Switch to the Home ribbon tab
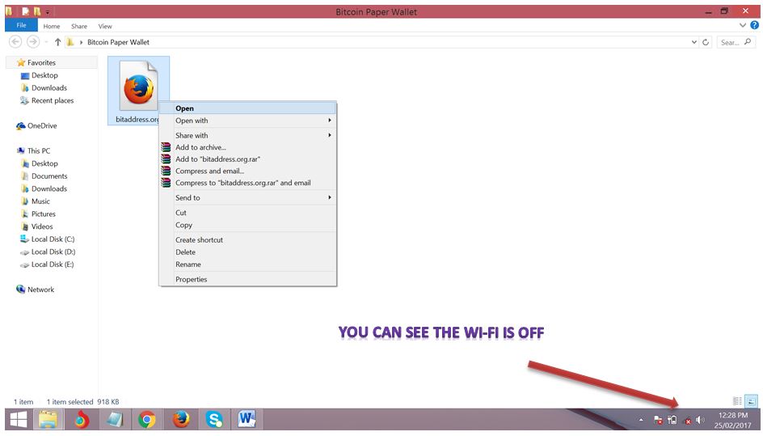 [x=52, y=27]
